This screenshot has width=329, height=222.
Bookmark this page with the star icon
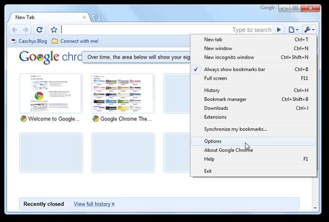point(54,30)
